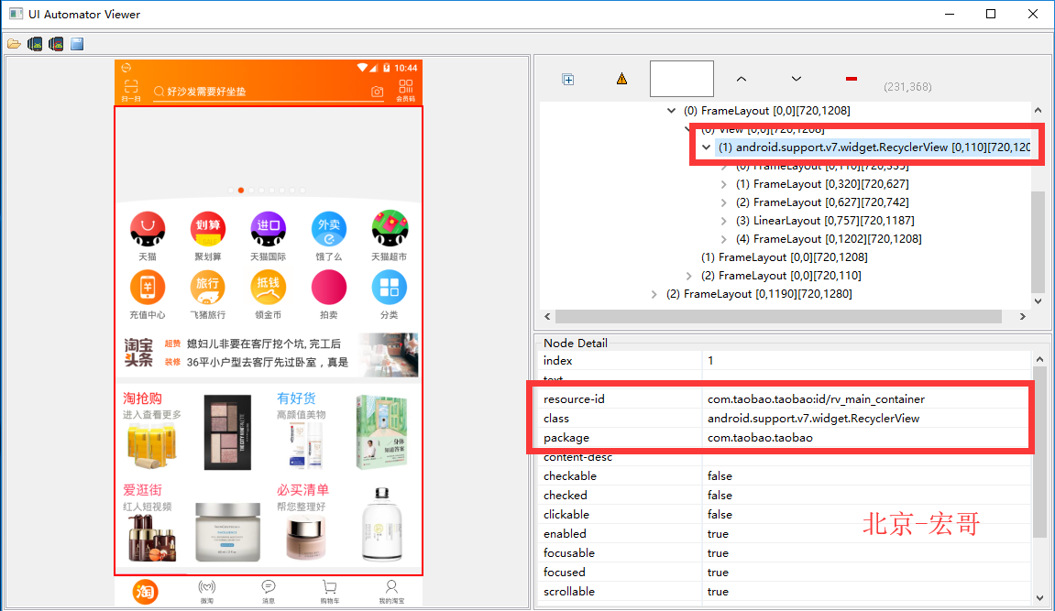This screenshot has height=611, width=1055.
Task: Tap the green book product thumbnail
Action: coord(381,432)
